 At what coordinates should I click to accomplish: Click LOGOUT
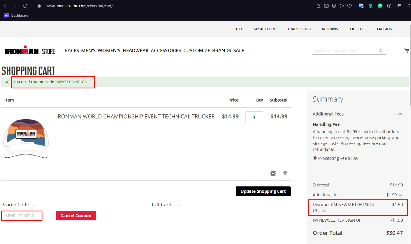click(356, 29)
